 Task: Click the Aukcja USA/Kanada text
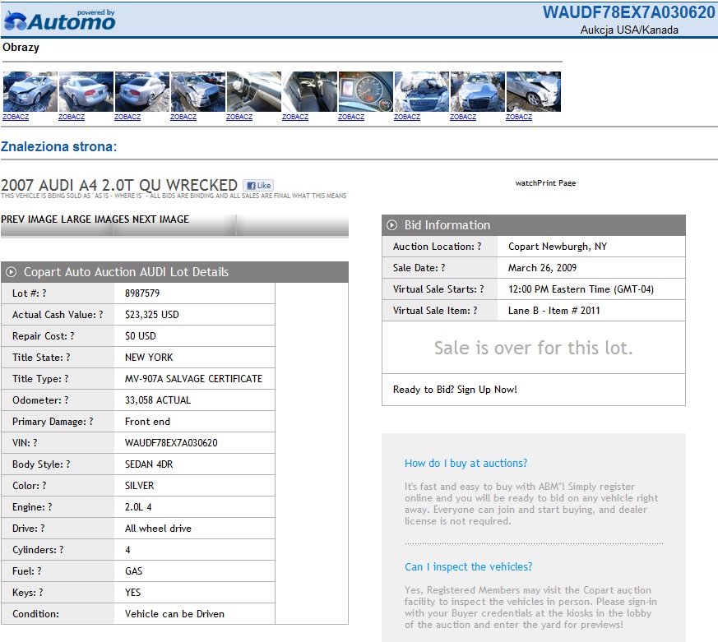coord(629,30)
